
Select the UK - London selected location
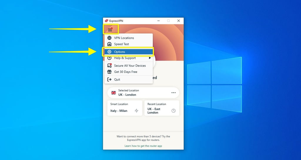[143, 93]
